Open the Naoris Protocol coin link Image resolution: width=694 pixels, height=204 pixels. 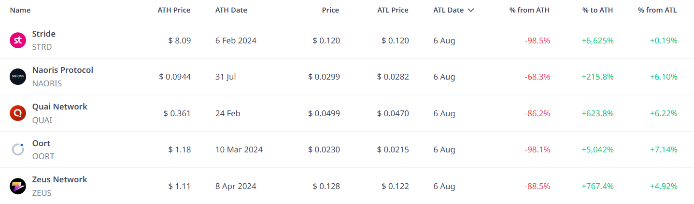point(62,70)
